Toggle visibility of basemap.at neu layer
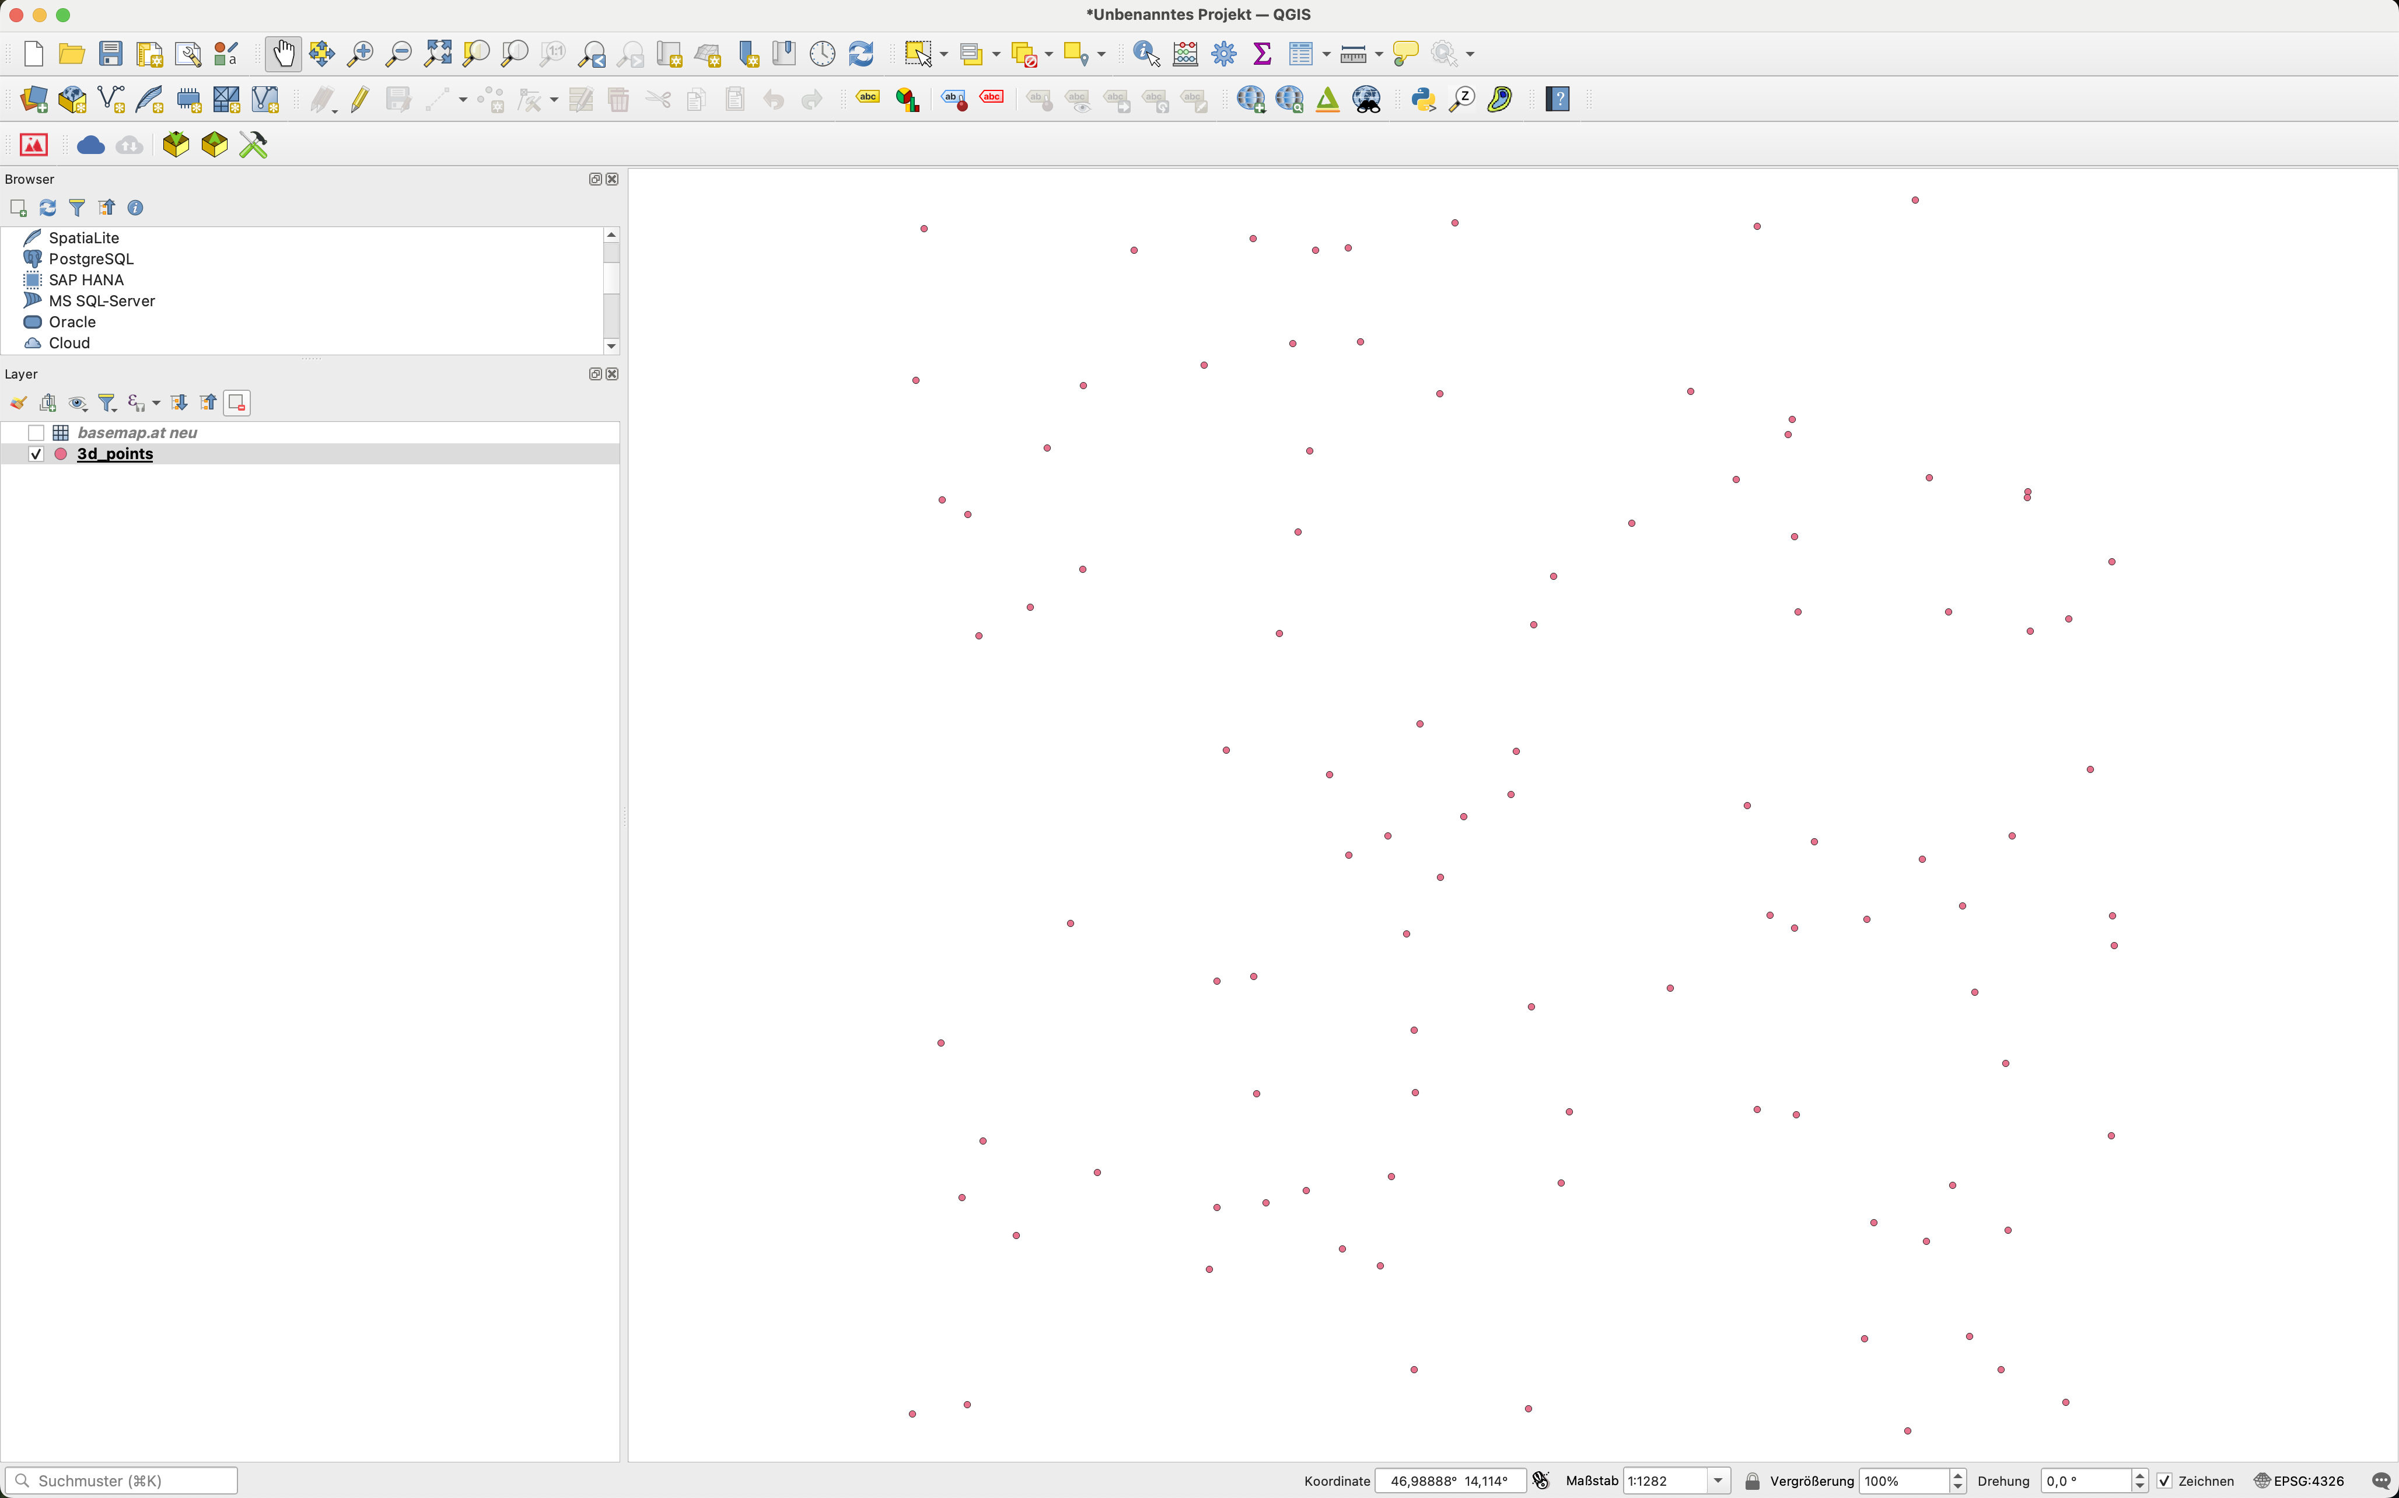The image size is (2399, 1498). pos(36,433)
